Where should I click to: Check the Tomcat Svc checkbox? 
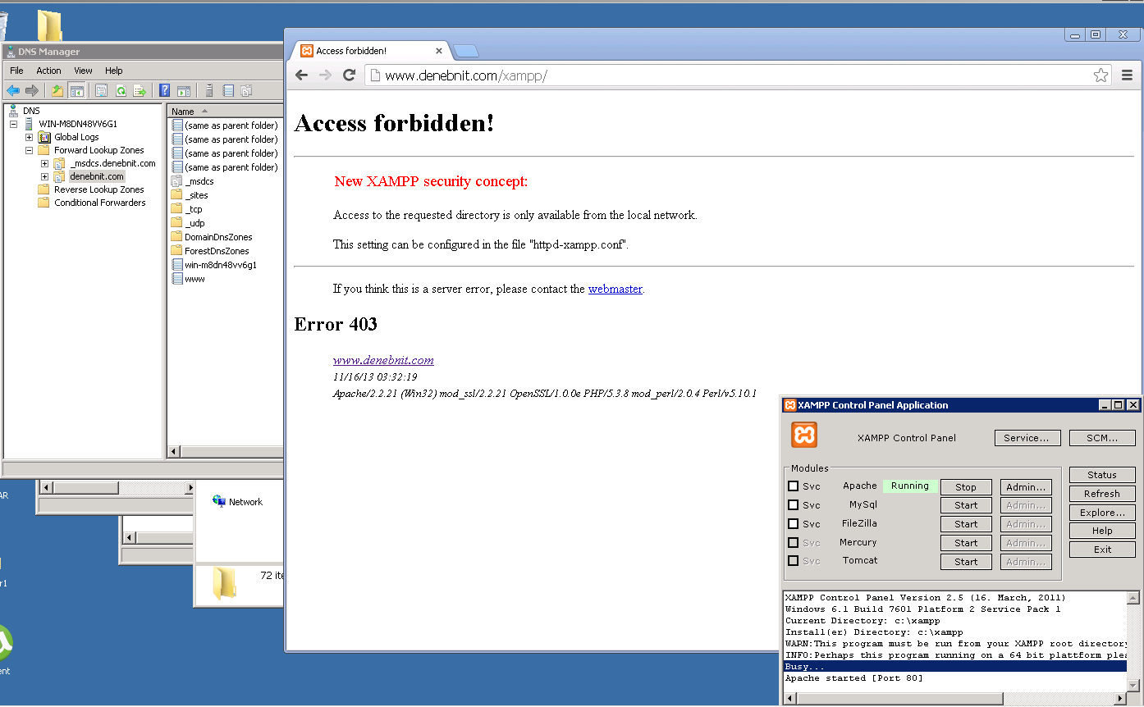pyautogui.click(x=793, y=561)
